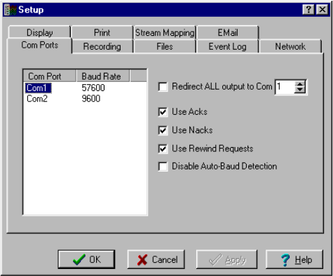Increase the redirect Com port number
The width and height of the screenshot is (333, 276).
coord(300,84)
